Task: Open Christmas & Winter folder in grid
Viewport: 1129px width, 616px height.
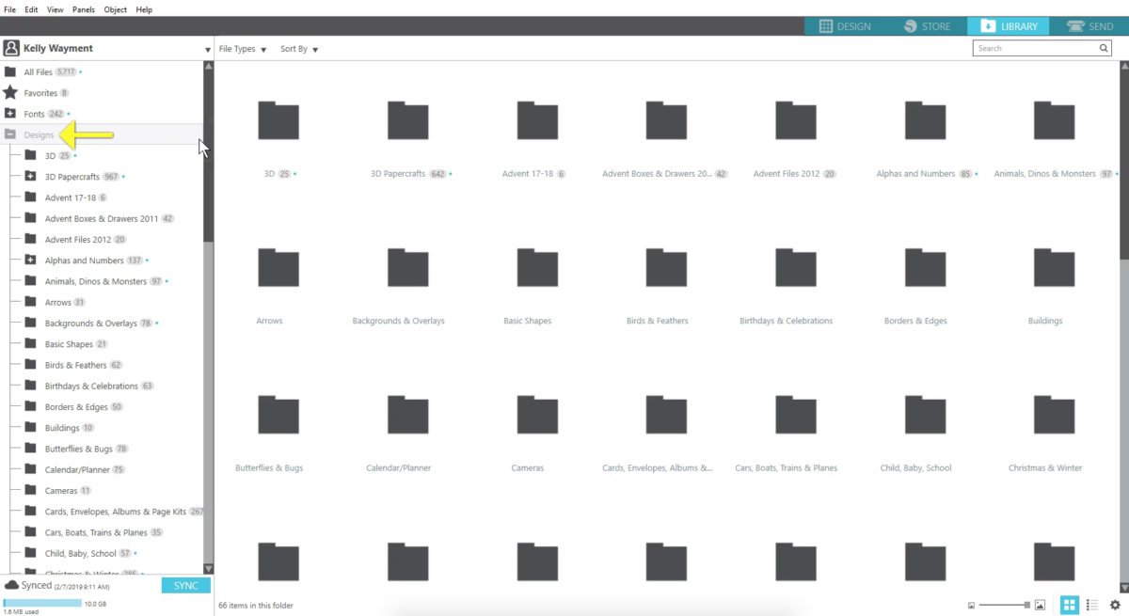Action: coord(1054,414)
